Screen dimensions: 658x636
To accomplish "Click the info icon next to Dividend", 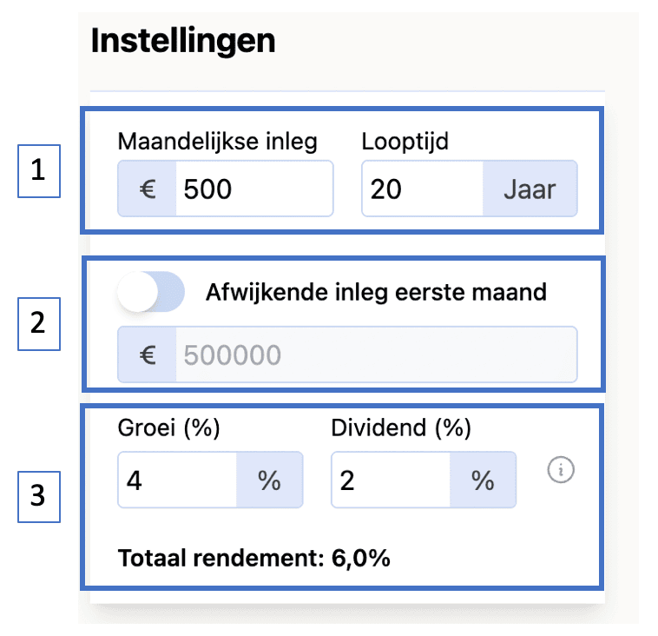I will click(562, 471).
